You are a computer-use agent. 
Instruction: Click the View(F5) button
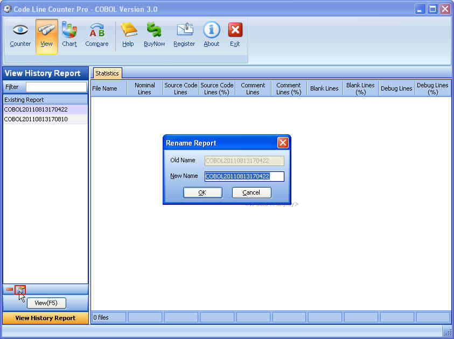point(46,302)
